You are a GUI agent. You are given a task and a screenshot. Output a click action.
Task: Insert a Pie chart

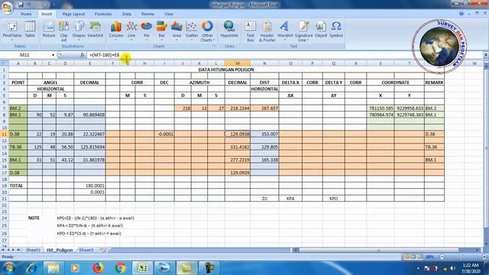tap(147, 31)
